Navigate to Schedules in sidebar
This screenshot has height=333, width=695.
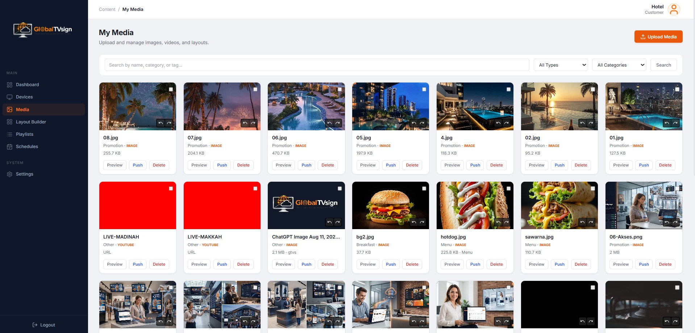[x=44, y=147]
